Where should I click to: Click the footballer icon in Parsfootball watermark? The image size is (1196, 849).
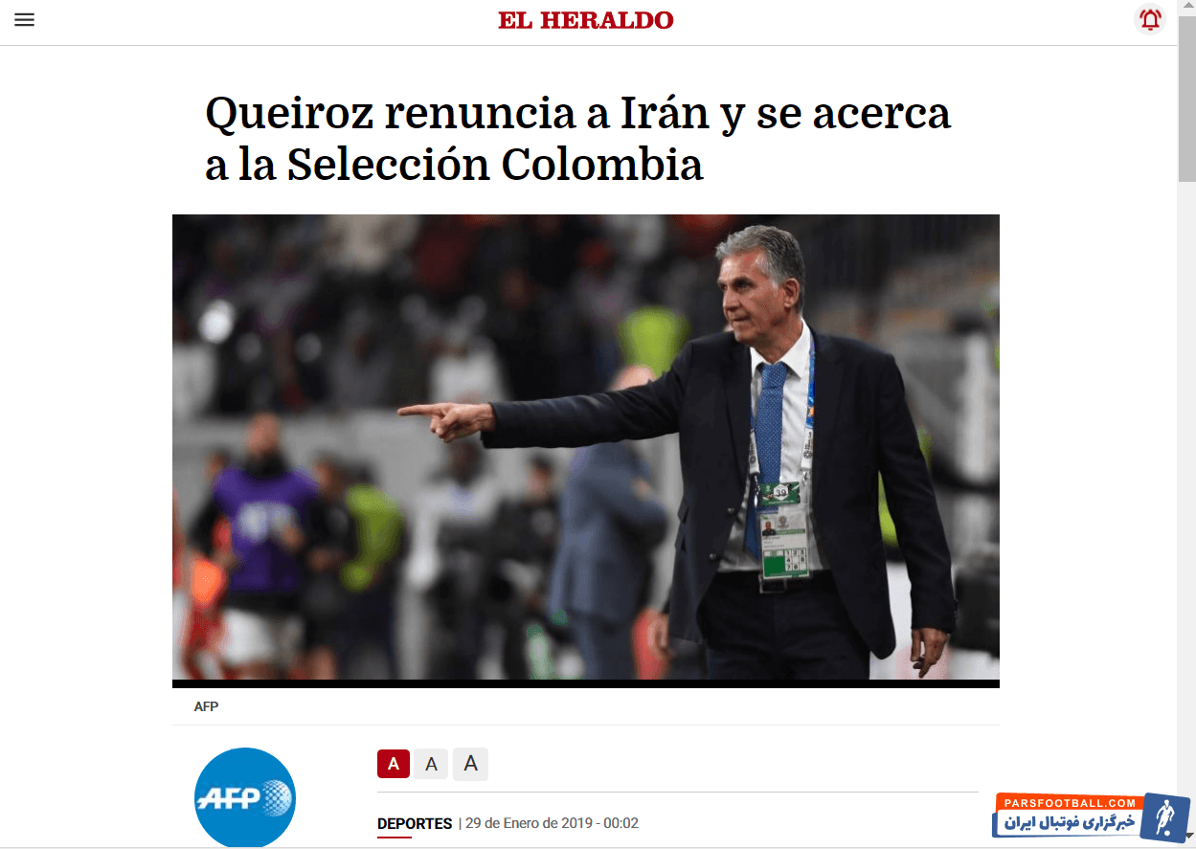tap(1164, 818)
